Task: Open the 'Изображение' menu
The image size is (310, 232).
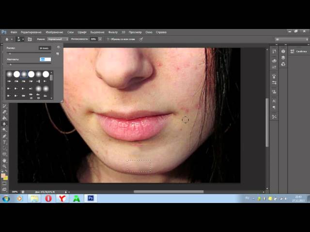Action: (x=54, y=32)
